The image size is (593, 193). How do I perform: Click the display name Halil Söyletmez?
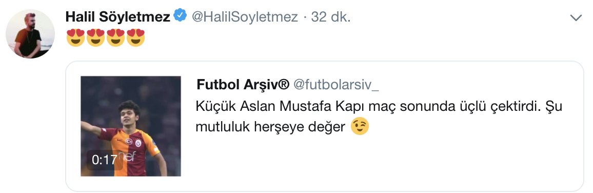117,16
